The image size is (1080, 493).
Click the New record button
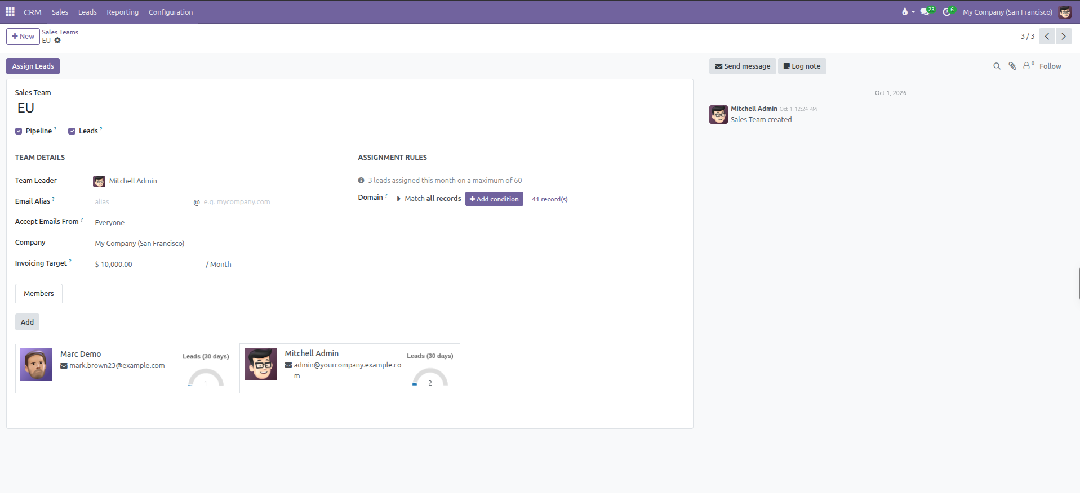coord(23,37)
